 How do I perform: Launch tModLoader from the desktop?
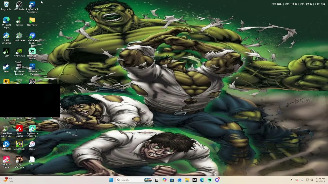tap(19, 37)
